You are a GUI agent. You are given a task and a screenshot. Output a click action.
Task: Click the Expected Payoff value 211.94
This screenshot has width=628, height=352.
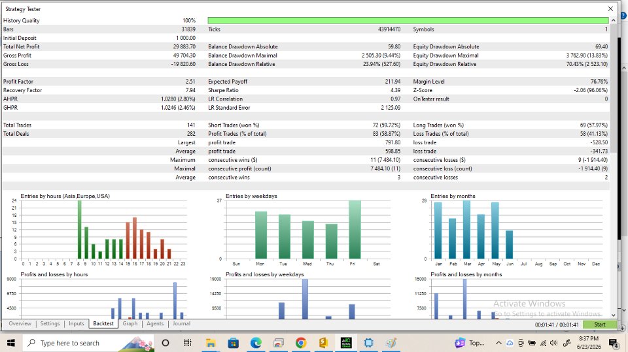click(x=392, y=82)
